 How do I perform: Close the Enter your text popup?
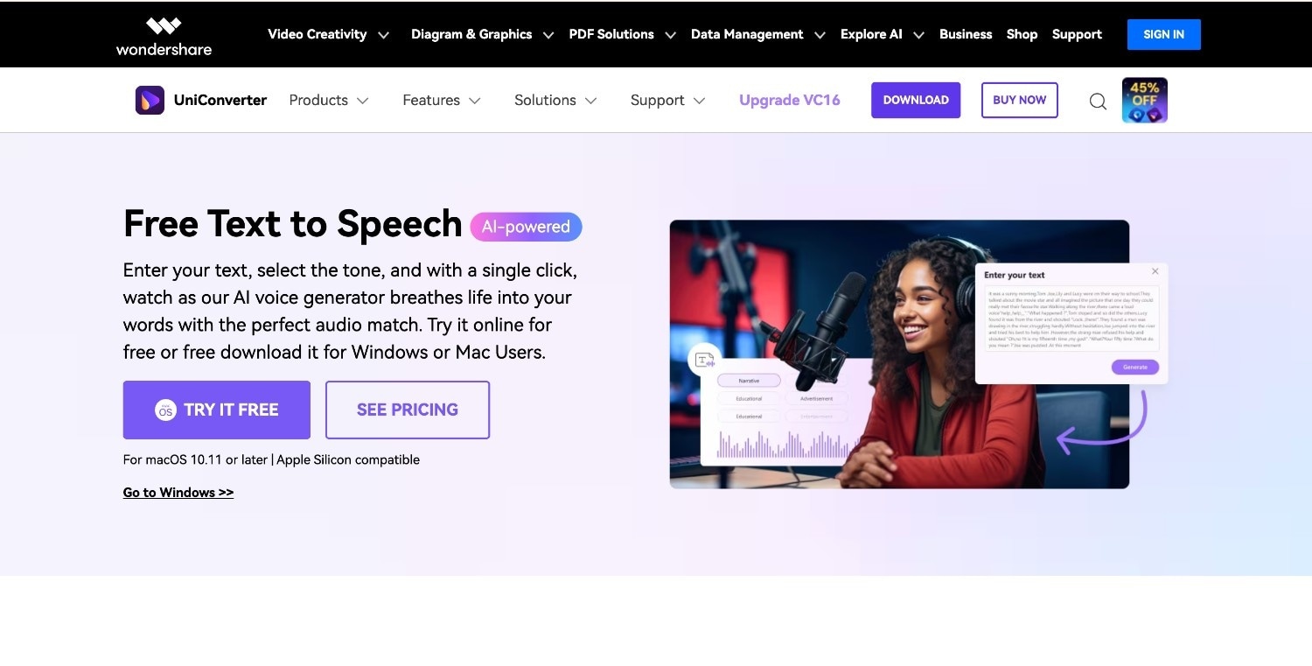[x=1155, y=271]
